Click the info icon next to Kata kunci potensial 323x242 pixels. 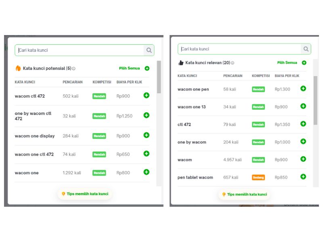click(x=73, y=68)
